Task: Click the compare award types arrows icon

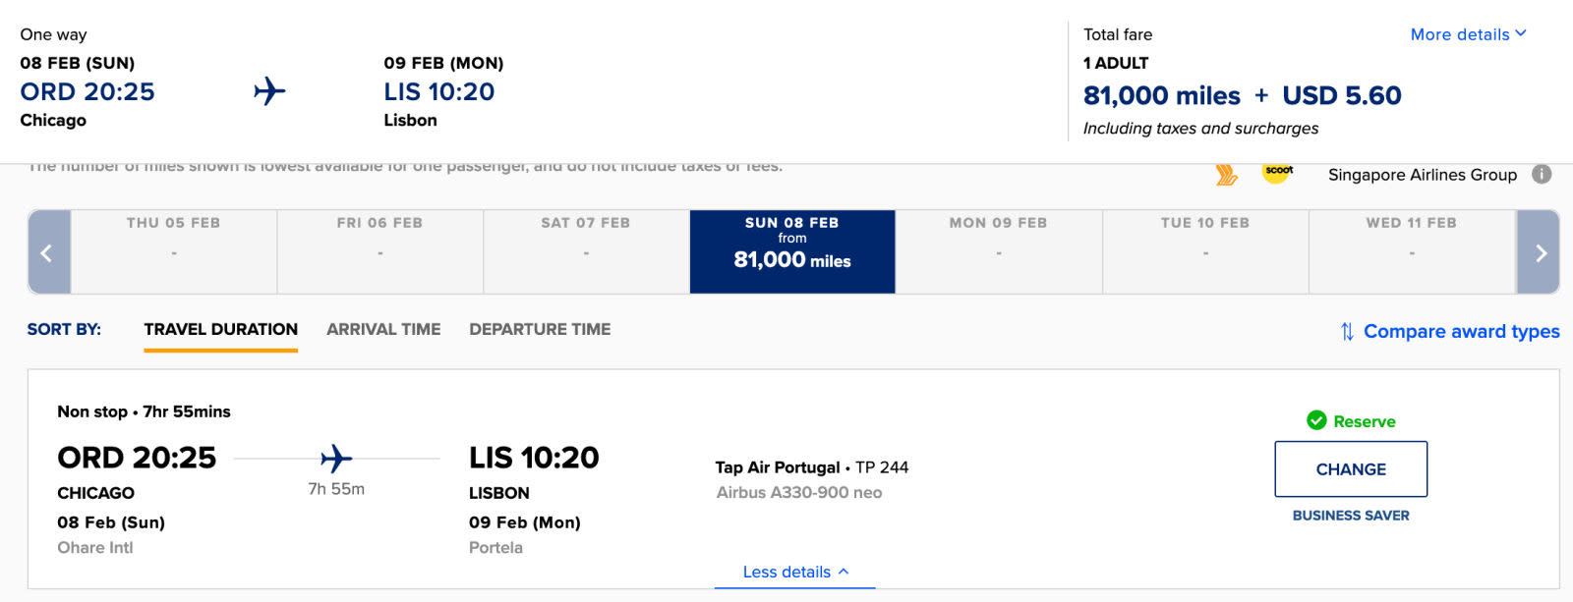Action: [x=1347, y=332]
